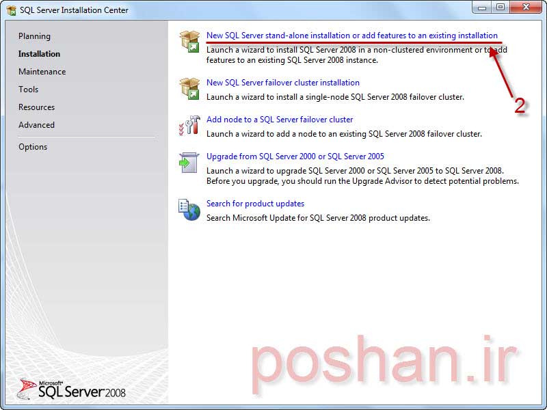Open Upgrade from SQL Server 2000 or 2005
The width and height of the screenshot is (547, 410).
tap(295, 156)
